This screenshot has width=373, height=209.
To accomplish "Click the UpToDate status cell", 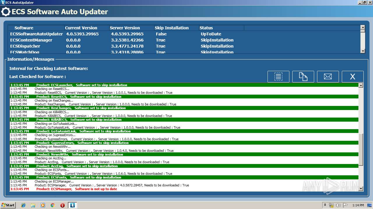I will point(211,34).
